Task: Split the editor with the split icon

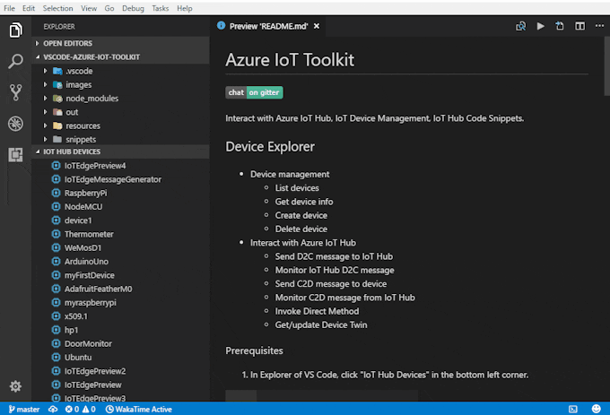Action: coord(579,26)
